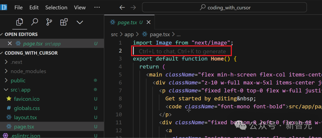
Task: Click the 'font-mono font-bold' className string
Action: 252,107
